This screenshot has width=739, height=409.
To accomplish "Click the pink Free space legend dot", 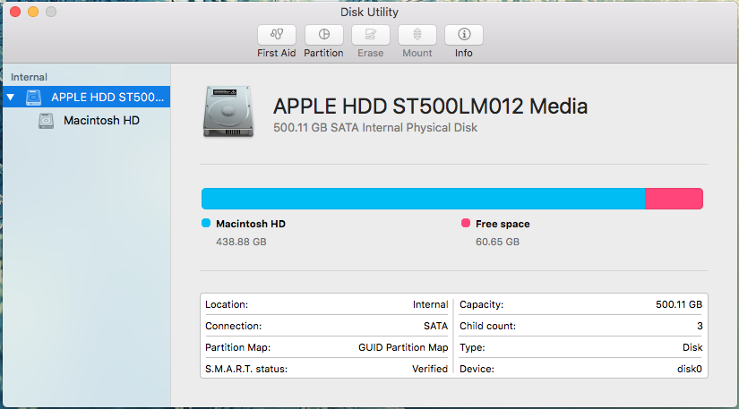I will (466, 223).
